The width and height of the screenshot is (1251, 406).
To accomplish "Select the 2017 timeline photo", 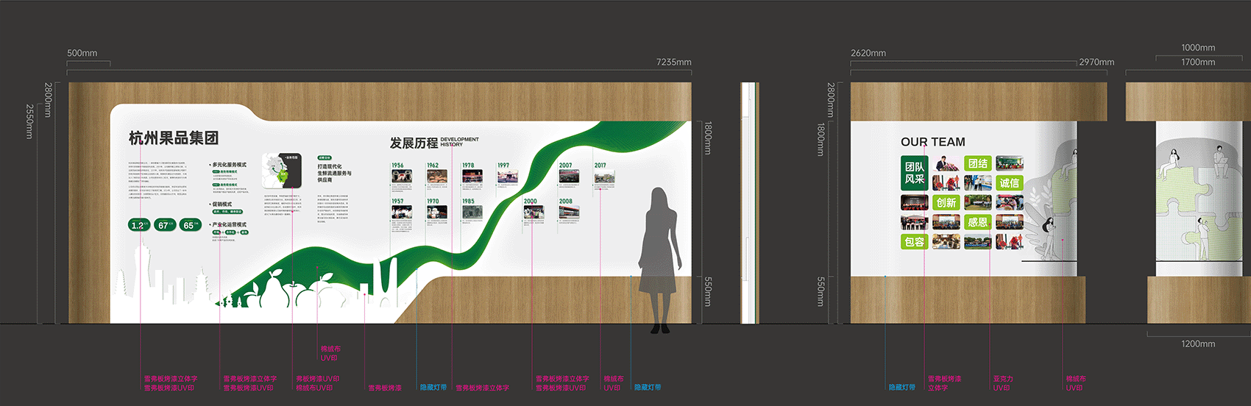I will tap(604, 177).
